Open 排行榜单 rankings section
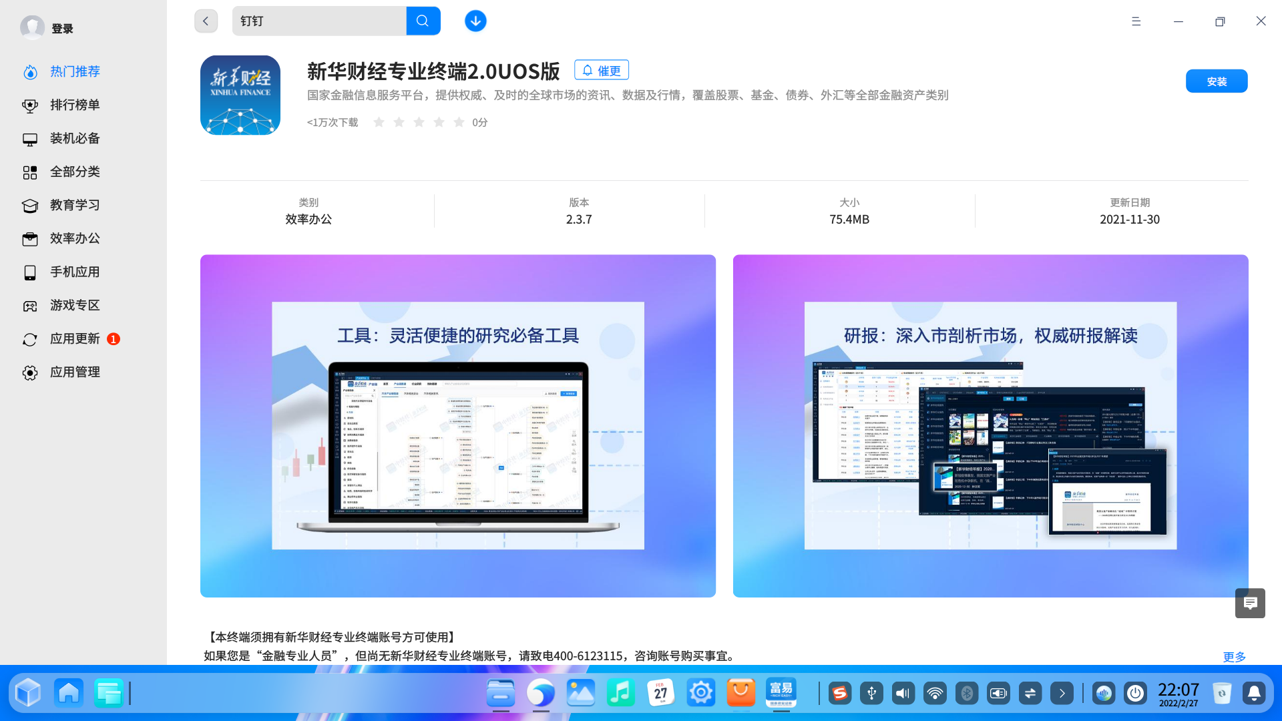This screenshot has height=721, width=1282. [75, 105]
